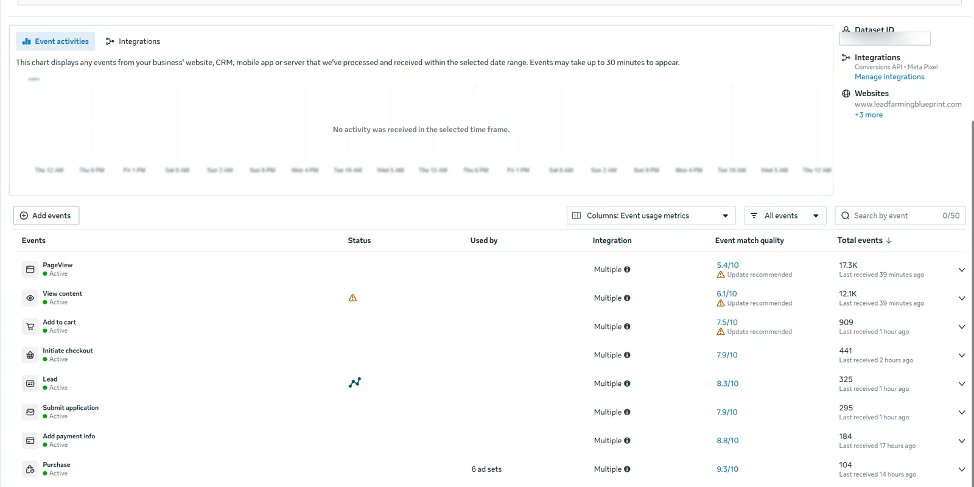974x487 pixels.
Task: Click the 6 ad sets text for Purchase
Action: pos(486,469)
